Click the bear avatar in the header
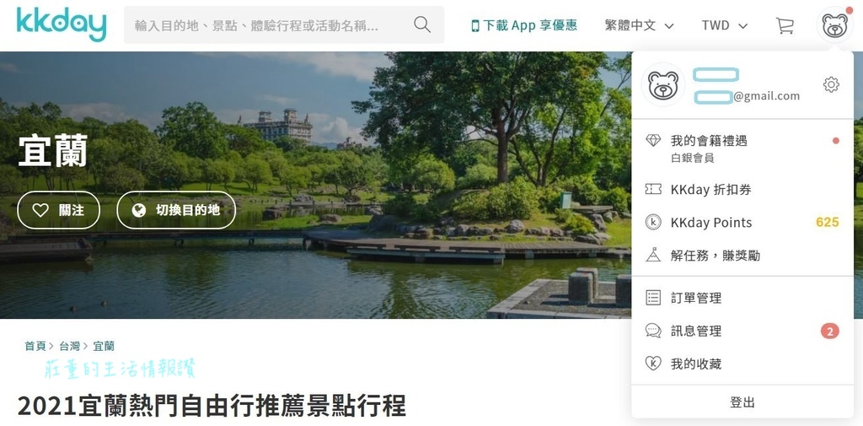The height and width of the screenshot is (426, 863). (x=834, y=25)
